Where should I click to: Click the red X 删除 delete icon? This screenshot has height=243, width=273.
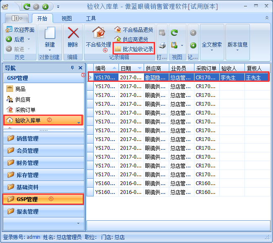[73, 33]
